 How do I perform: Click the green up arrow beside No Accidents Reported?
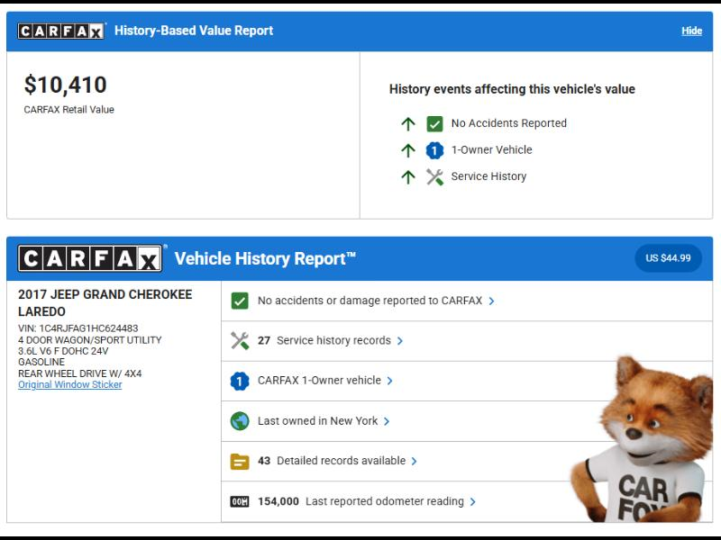[x=407, y=123]
